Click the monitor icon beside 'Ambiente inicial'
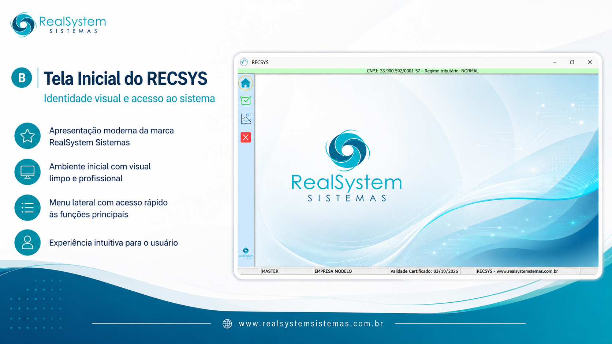This screenshot has height=344, width=612. coord(27,172)
